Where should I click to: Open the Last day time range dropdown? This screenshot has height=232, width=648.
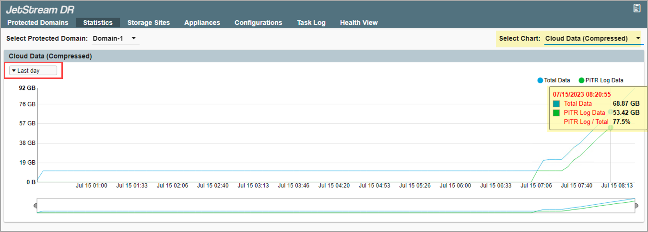tap(33, 70)
